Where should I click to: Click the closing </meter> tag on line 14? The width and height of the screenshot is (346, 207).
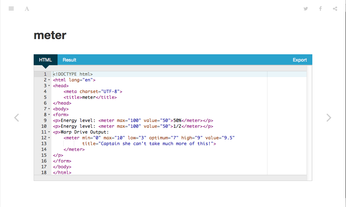coord(74,149)
